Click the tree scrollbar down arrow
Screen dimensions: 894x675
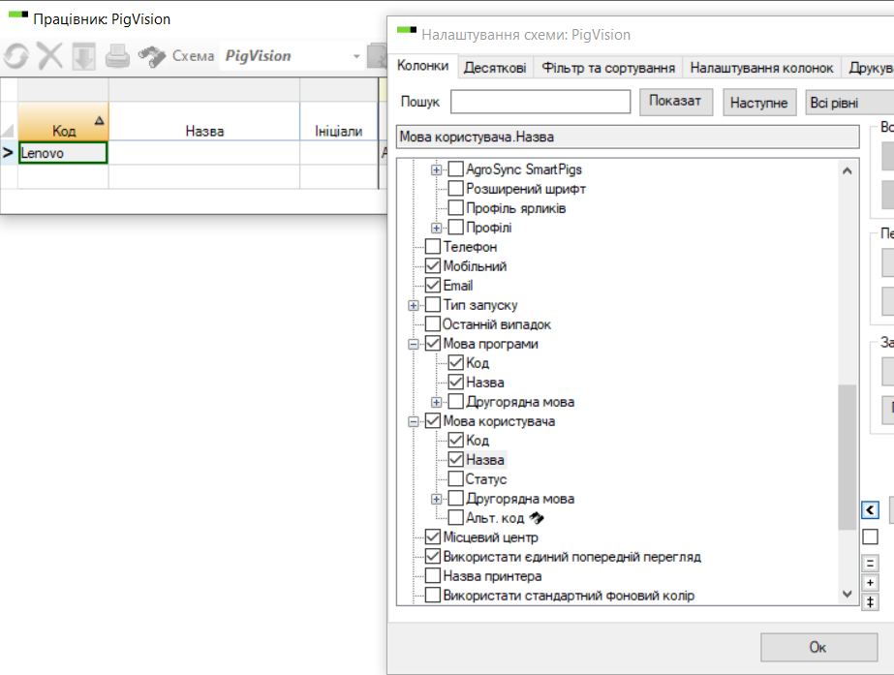(848, 594)
